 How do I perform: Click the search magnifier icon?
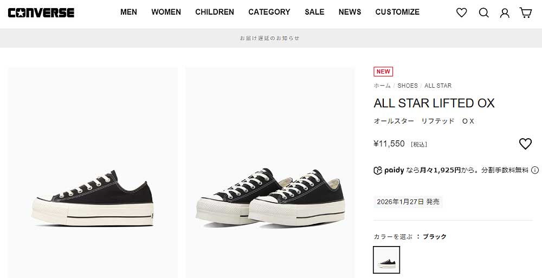pos(483,12)
